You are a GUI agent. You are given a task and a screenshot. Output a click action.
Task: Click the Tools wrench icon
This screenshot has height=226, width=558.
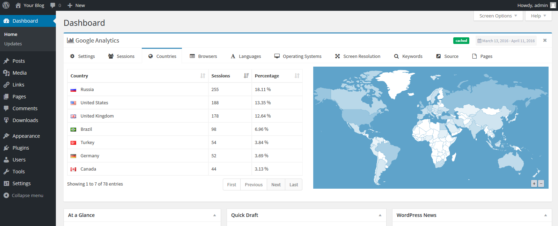pyautogui.click(x=6, y=172)
